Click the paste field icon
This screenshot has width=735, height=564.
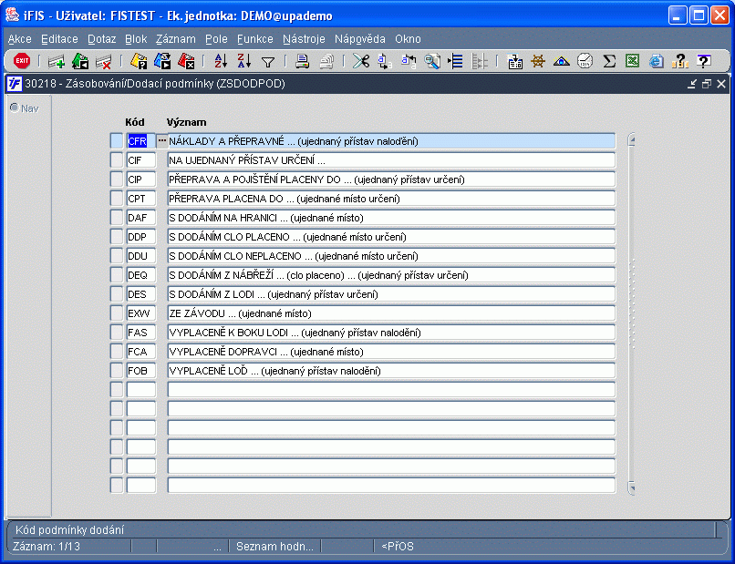tap(409, 61)
